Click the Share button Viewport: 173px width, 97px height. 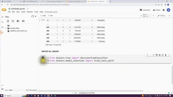click(157, 10)
